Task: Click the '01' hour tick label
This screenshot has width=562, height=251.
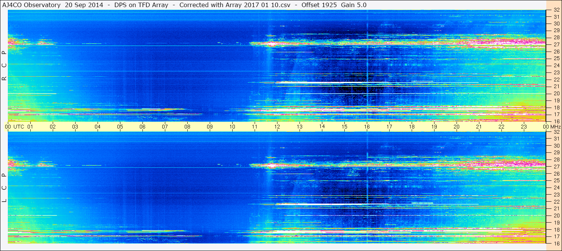Action: point(30,127)
